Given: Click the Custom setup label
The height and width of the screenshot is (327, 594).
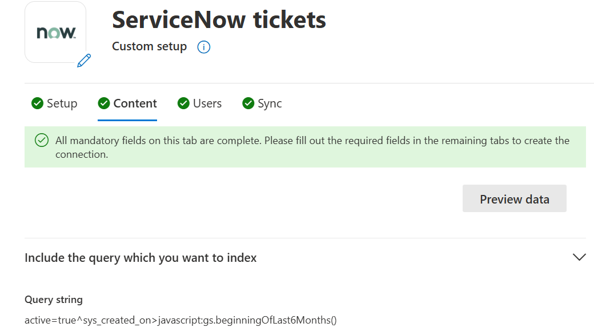Looking at the screenshot, I should (149, 47).
